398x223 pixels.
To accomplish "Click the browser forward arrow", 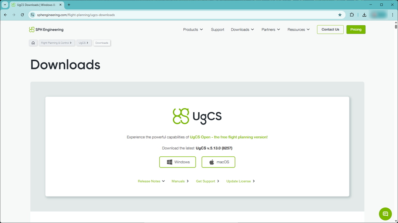I will (x=14, y=15).
